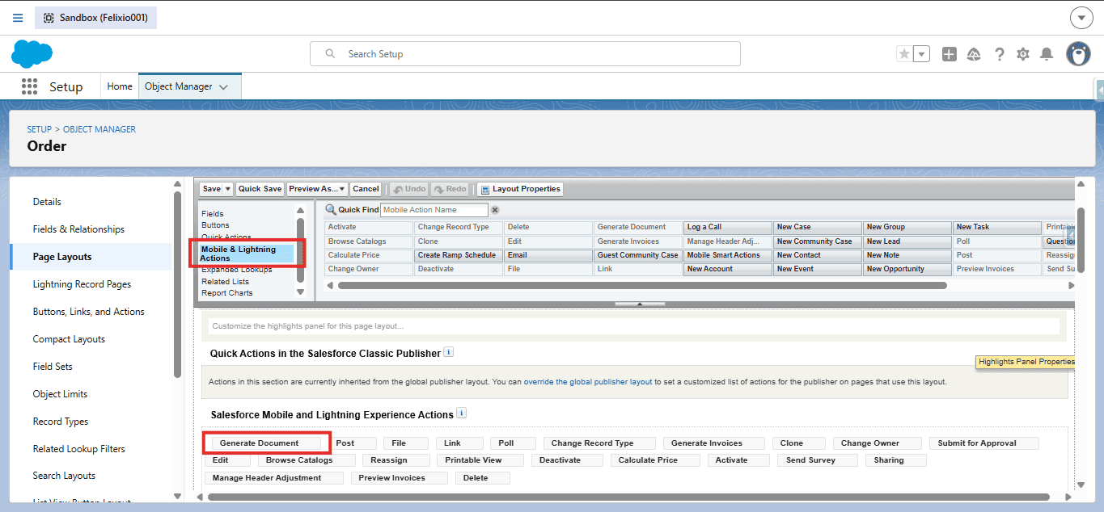Open the Preview As dropdown
The image size is (1104, 512).
coord(317,189)
